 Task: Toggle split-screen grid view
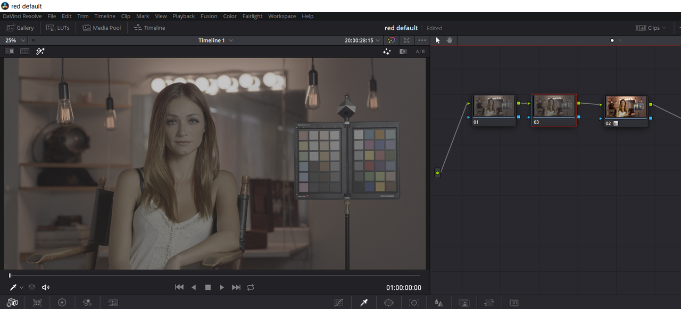pyautogui.click(x=25, y=52)
